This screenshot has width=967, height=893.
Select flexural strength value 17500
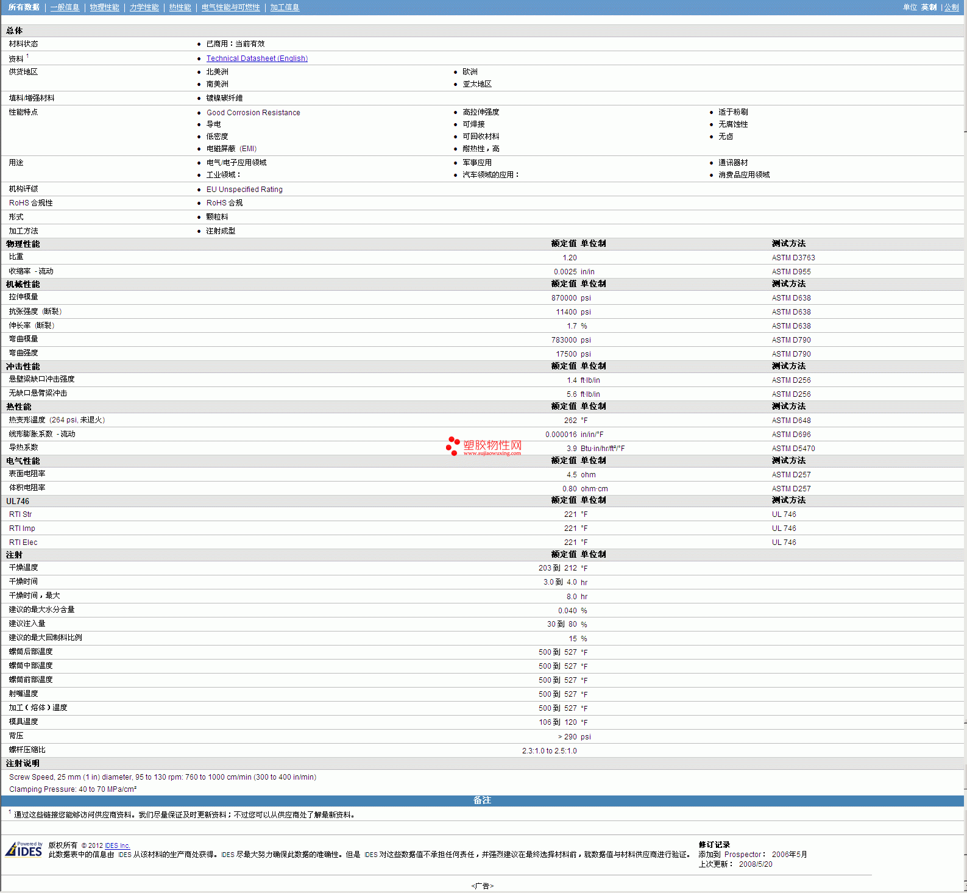point(566,354)
